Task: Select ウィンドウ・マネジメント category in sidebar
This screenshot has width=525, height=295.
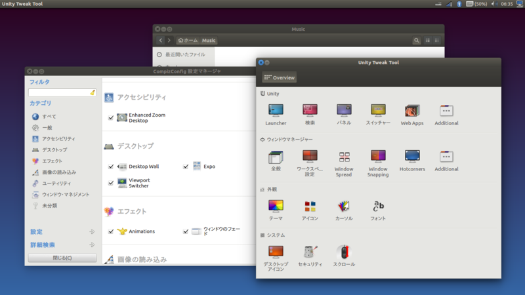Action: coord(60,194)
